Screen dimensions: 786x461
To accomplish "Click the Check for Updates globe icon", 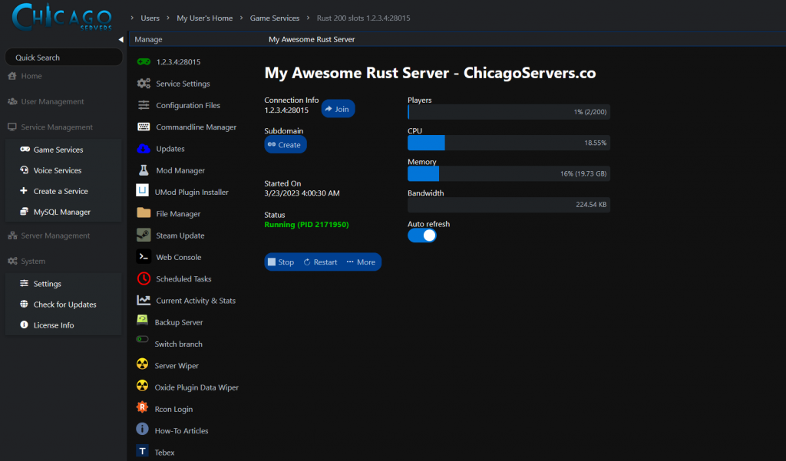I will 24,304.
